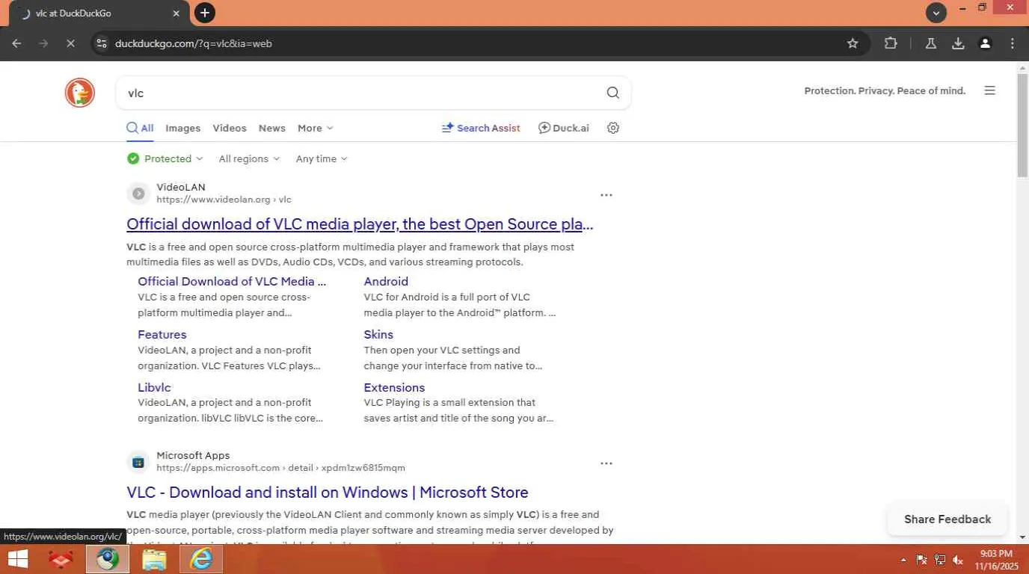Open the search settings gear icon
This screenshot has width=1029, height=574.
613,128
